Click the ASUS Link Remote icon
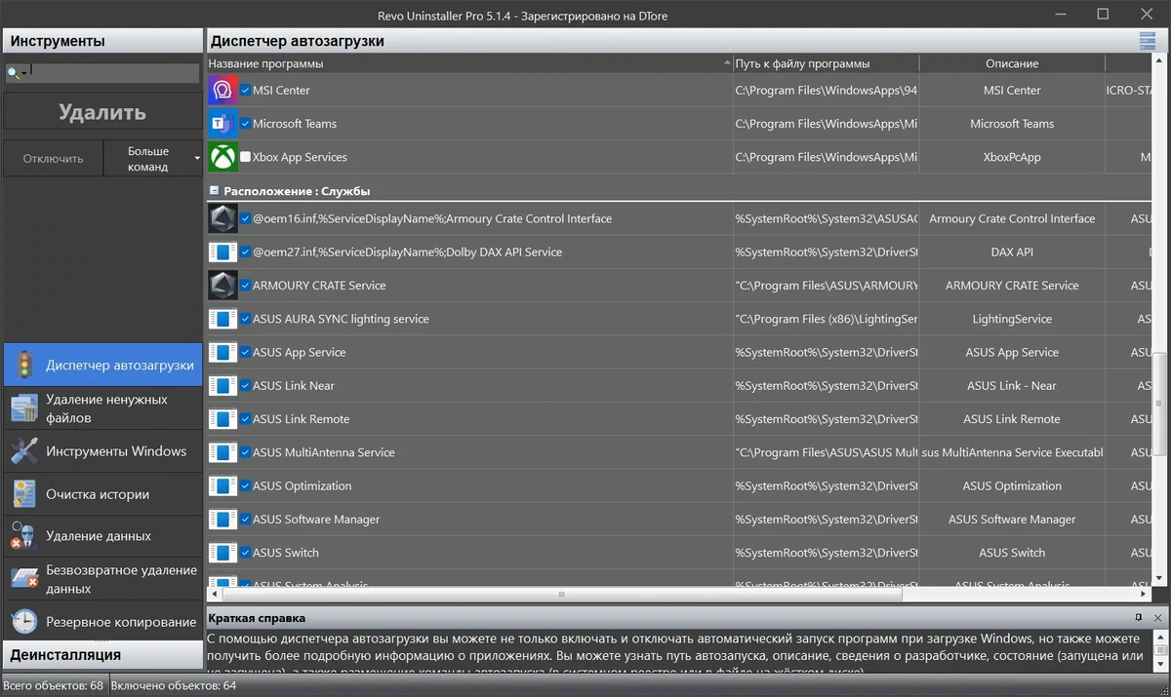 [222, 419]
